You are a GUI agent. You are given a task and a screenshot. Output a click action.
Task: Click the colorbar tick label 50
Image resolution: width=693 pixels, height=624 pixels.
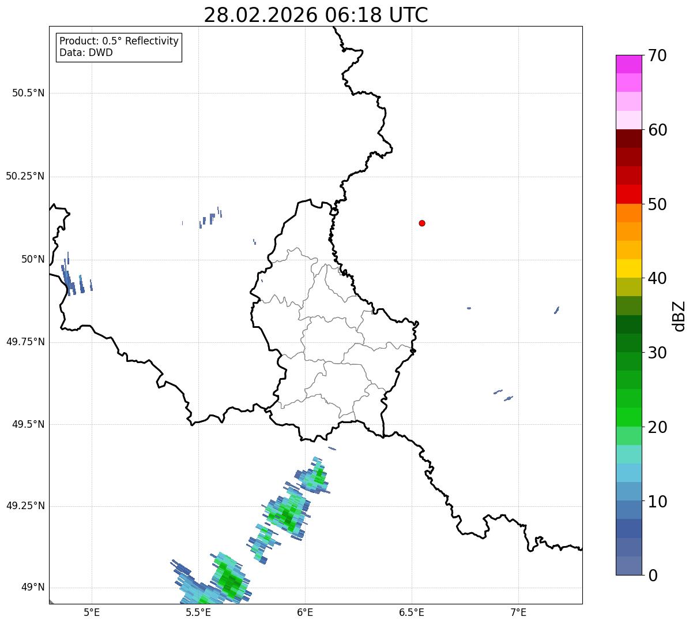pos(657,204)
